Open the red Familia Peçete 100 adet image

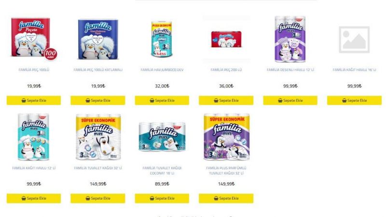pyautogui.click(x=34, y=38)
